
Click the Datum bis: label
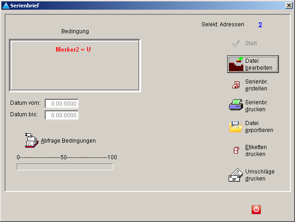pos(24,114)
